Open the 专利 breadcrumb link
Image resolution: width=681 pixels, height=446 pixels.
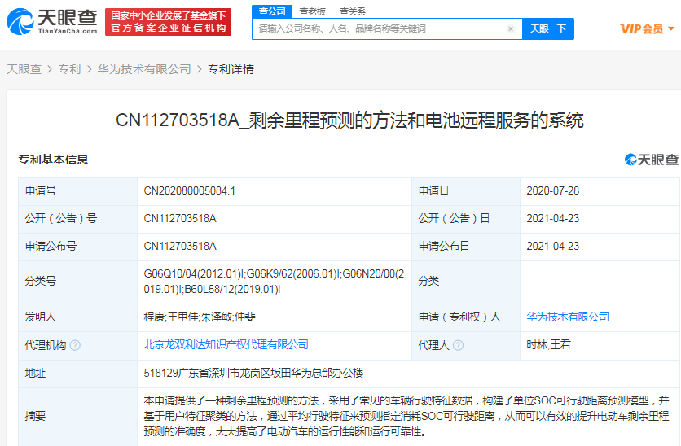(69, 69)
